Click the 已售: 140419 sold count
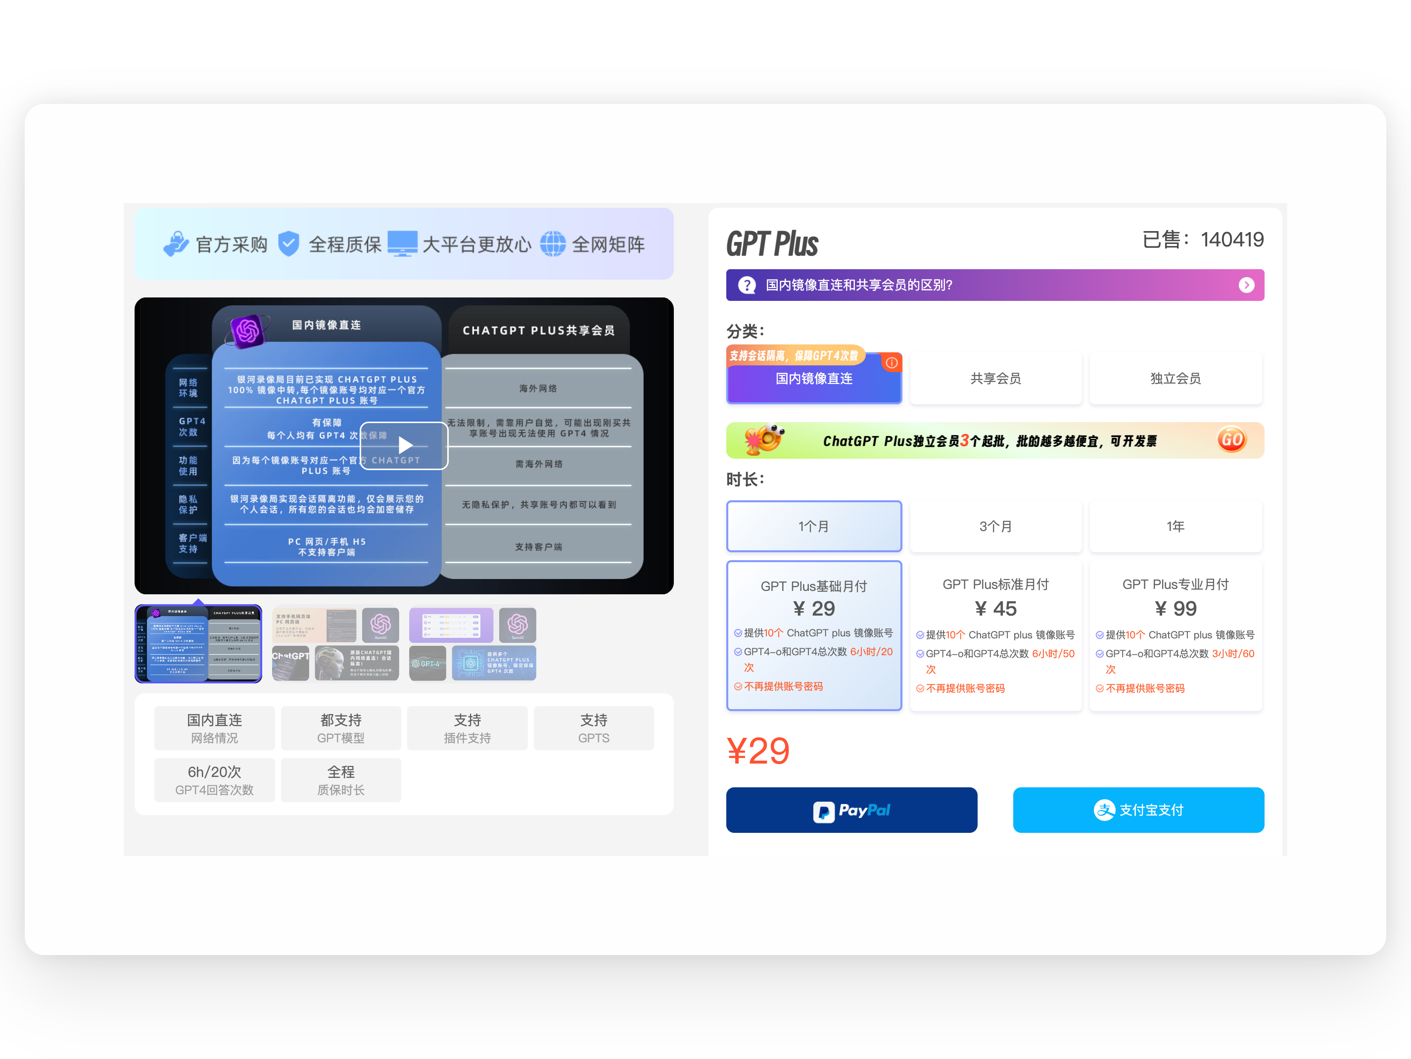Image resolution: width=1411 pixels, height=1059 pixels. pyautogui.click(x=1203, y=239)
